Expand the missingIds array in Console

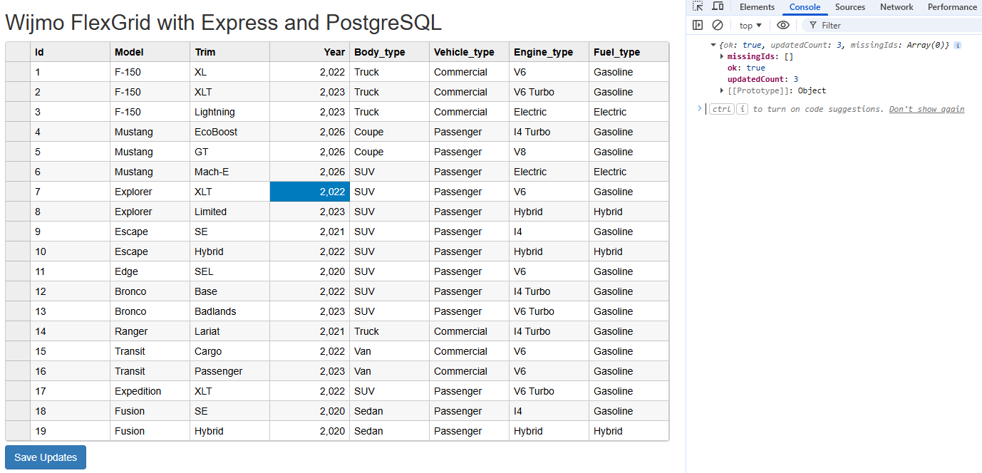(722, 56)
